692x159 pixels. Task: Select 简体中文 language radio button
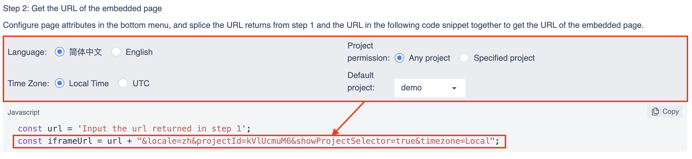pos(60,52)
